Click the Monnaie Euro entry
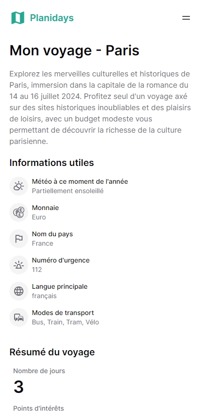This screenshot has height=413, width=203. (x=45, y=212)
